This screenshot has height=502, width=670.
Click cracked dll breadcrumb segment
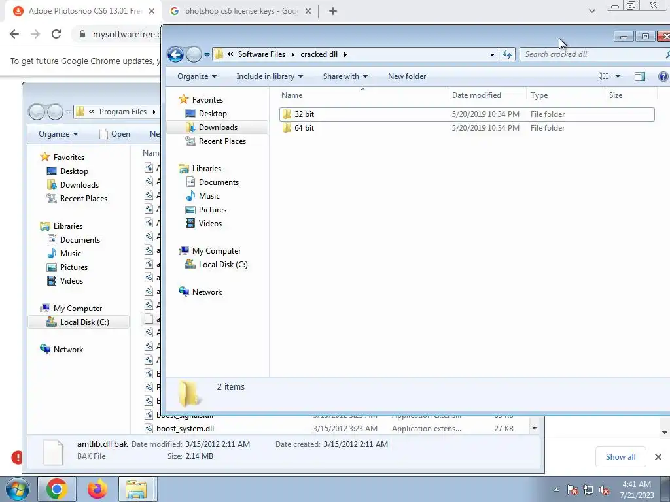(319, 54)
